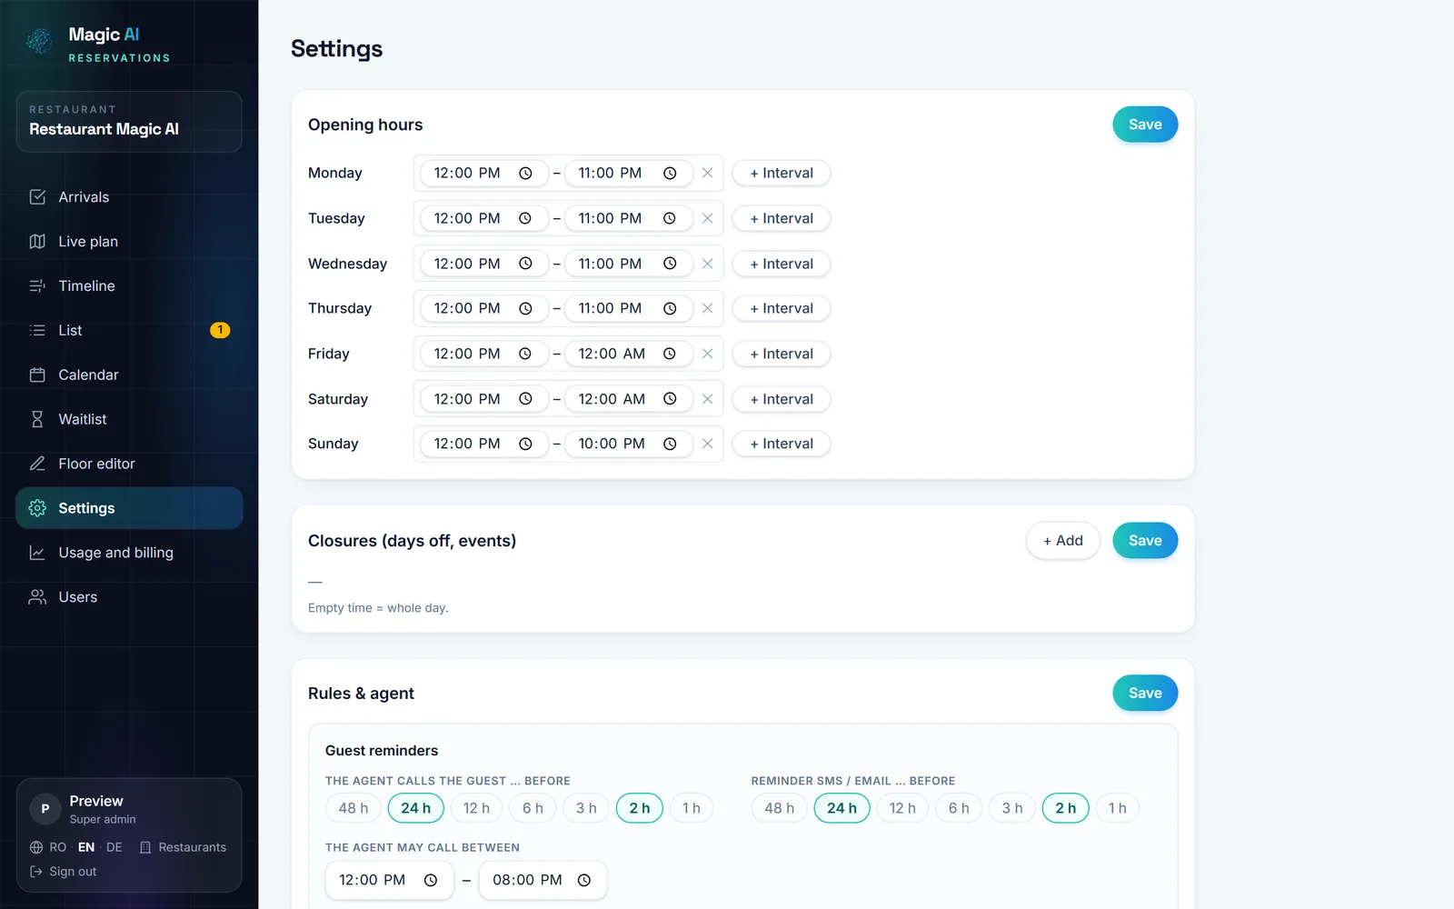Click the Floor editor pencil icon

pos(37,464)
